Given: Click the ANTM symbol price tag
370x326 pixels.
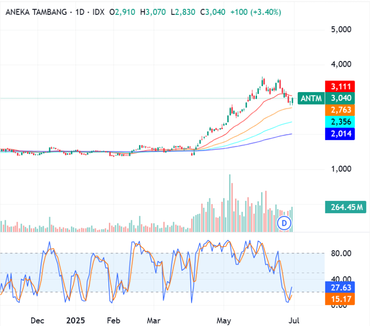Looking at the screenshot, I should pos(311,98).
